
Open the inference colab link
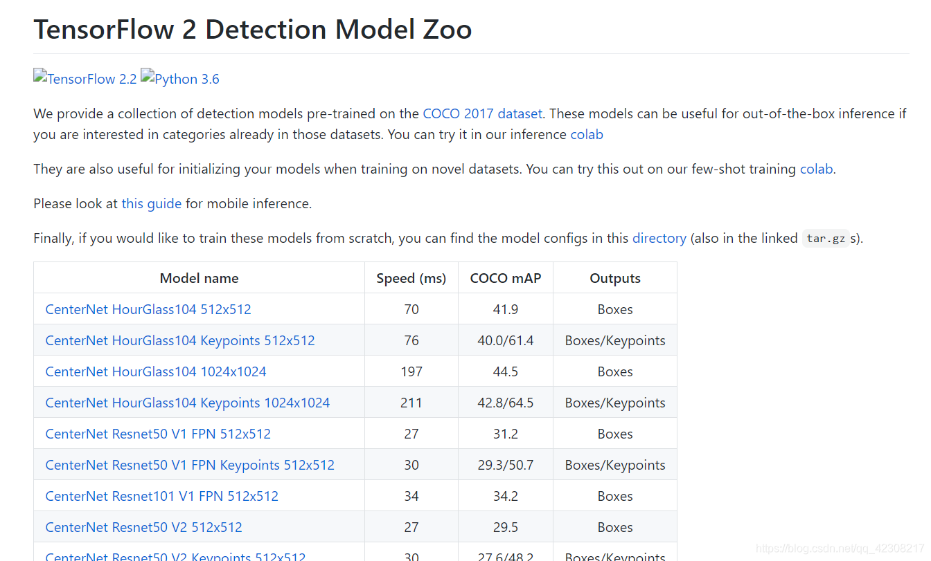[x=587, y=134]
